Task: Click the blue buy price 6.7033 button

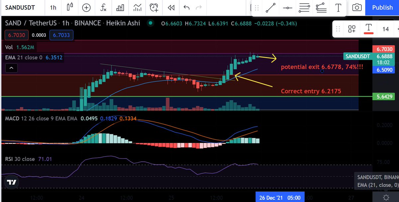Action: tap(61, 35)
